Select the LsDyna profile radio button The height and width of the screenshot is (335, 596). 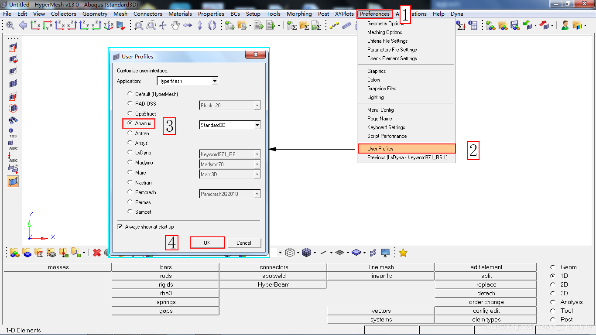(x=130, y=153)
